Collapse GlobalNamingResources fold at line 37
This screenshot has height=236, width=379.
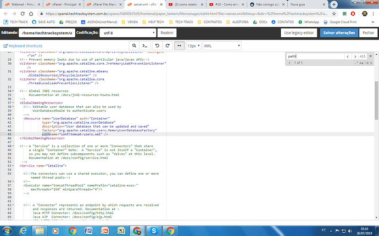click(x=13, y=103)
